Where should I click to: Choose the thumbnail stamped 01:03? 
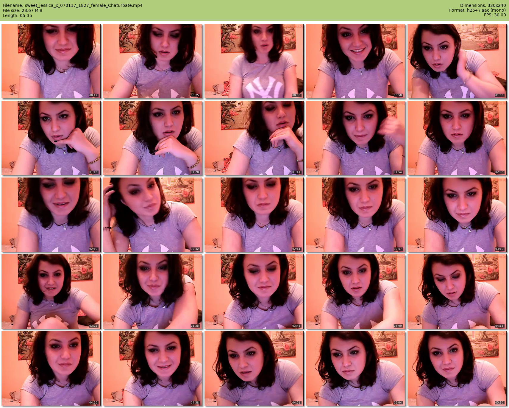pyautogui.click(x=457, y=61)
